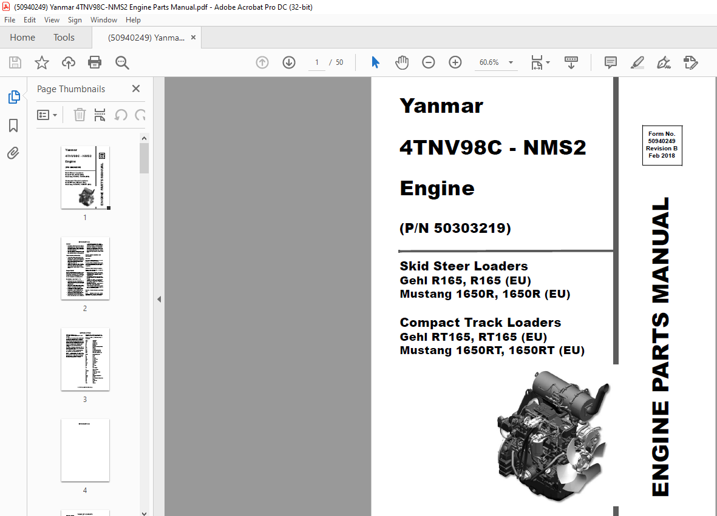Select the (50940249) Yanma... document tab
The width and height of the screenshot is (717, 516).
146,38
